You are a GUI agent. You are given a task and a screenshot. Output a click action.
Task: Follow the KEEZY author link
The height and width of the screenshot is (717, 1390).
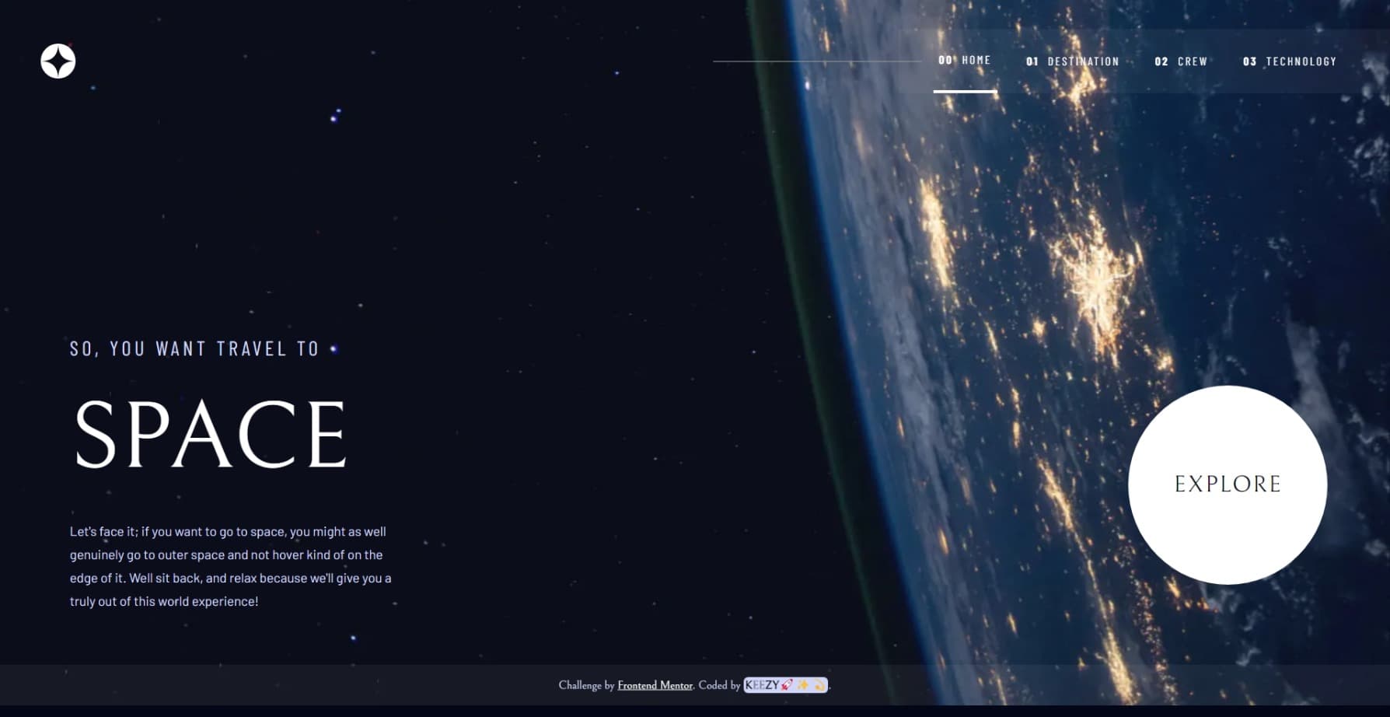[785, 685]
